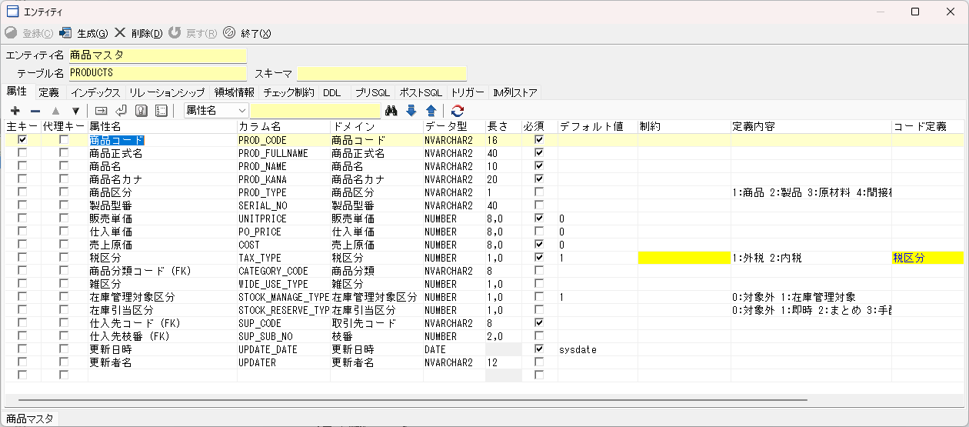Find previous with blue up arrow

pyautogui.click(x=431, y=111)
